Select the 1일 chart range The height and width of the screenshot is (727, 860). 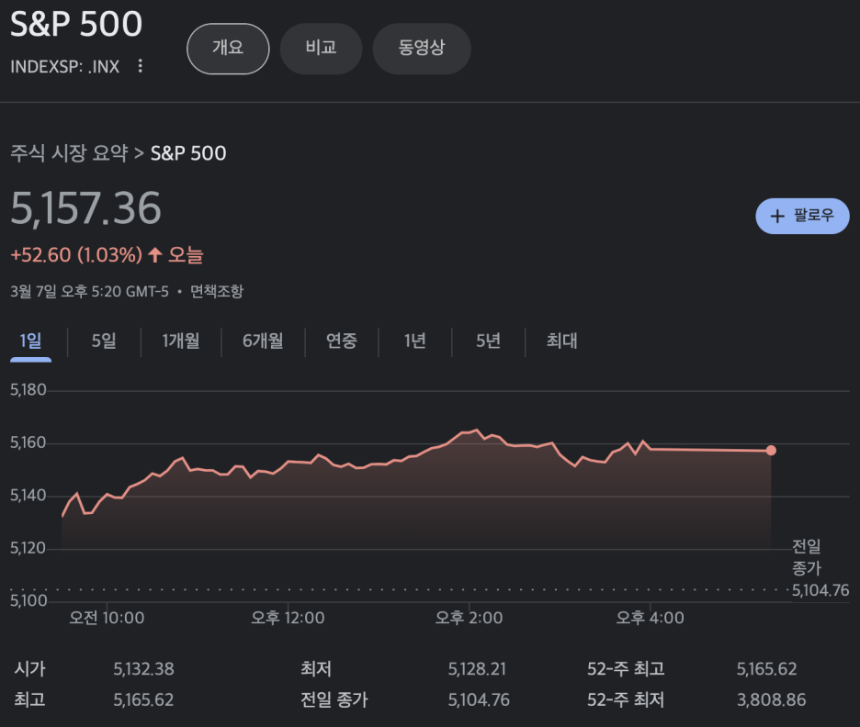point(30,341)
